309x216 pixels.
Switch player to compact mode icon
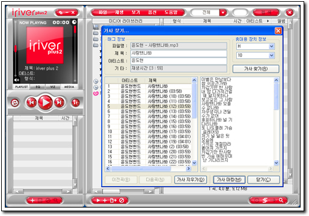60,13
